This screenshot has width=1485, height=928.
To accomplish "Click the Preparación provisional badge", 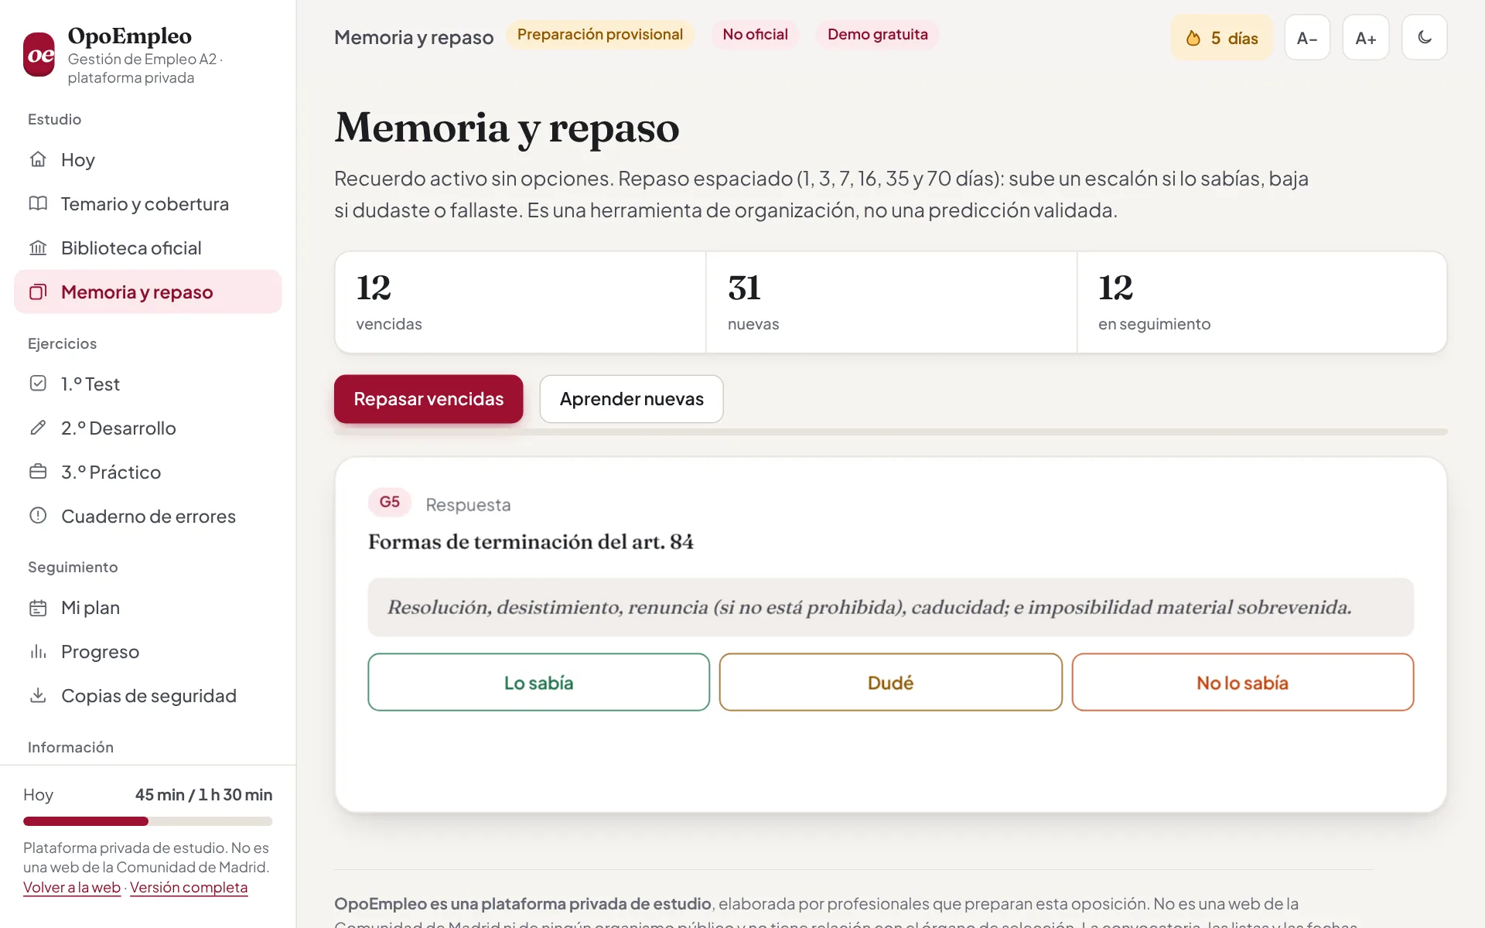I will [x=599, y=35].
